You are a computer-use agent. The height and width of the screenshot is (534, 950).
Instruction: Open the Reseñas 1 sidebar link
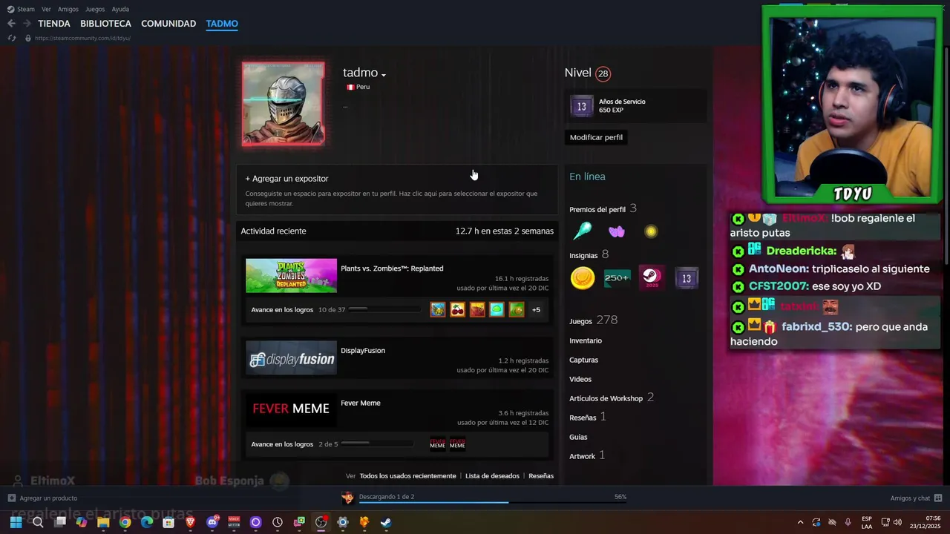[583, 418]
